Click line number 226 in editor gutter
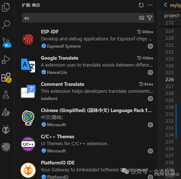Image resolution: width=181 pixels, height=179 pixels. [170, 80]
